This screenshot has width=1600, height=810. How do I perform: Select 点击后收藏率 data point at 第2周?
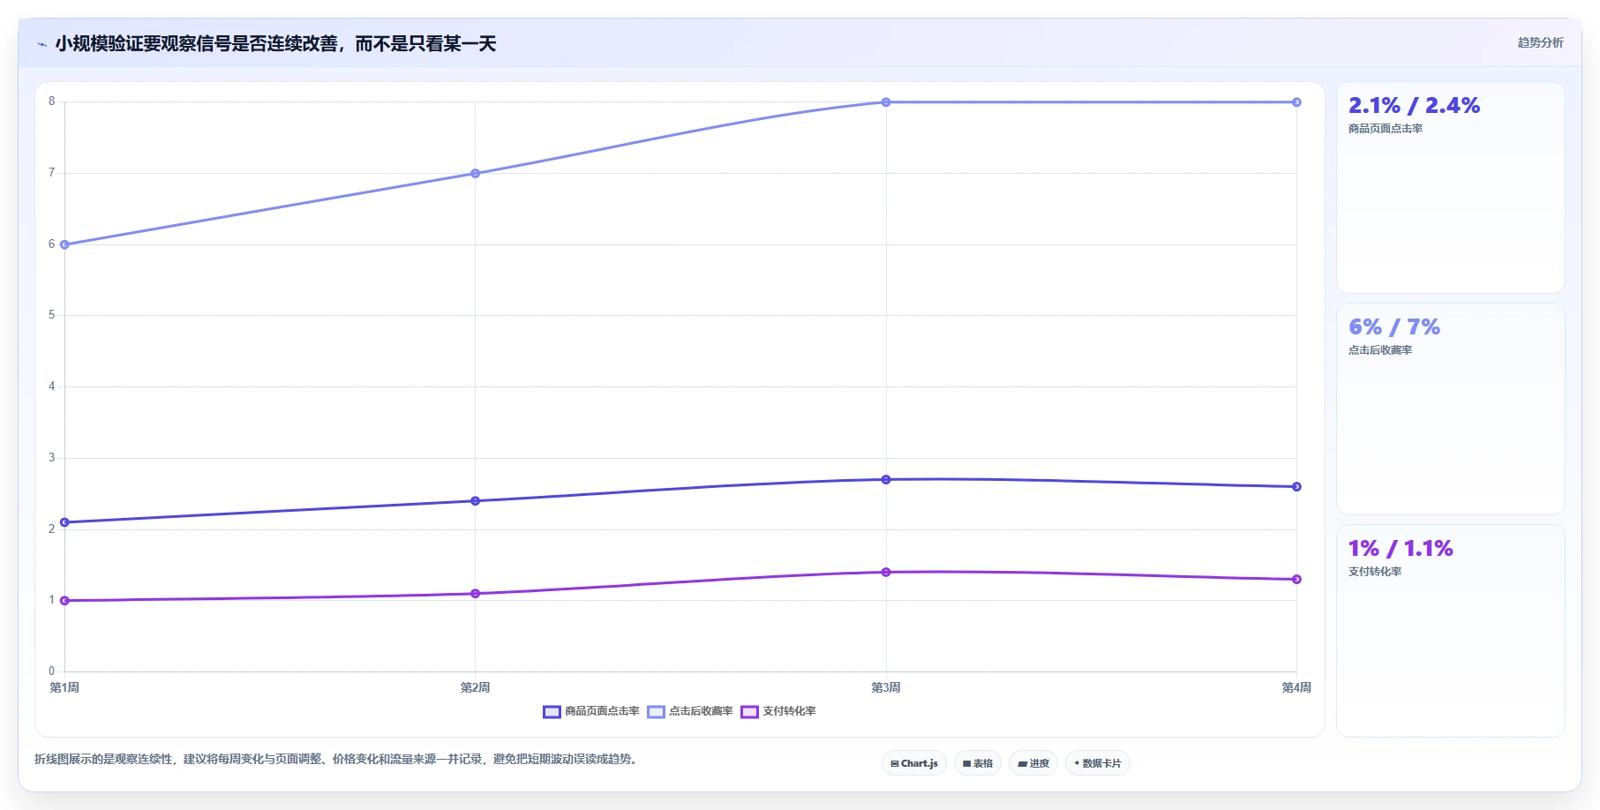click(476, 174)
